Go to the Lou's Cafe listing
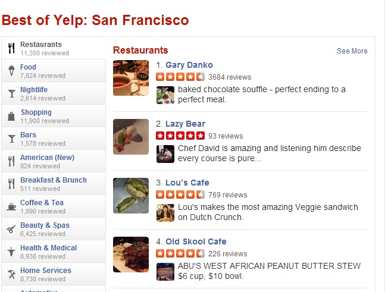Viewport: 388px width, 292px height. point(187,183)
